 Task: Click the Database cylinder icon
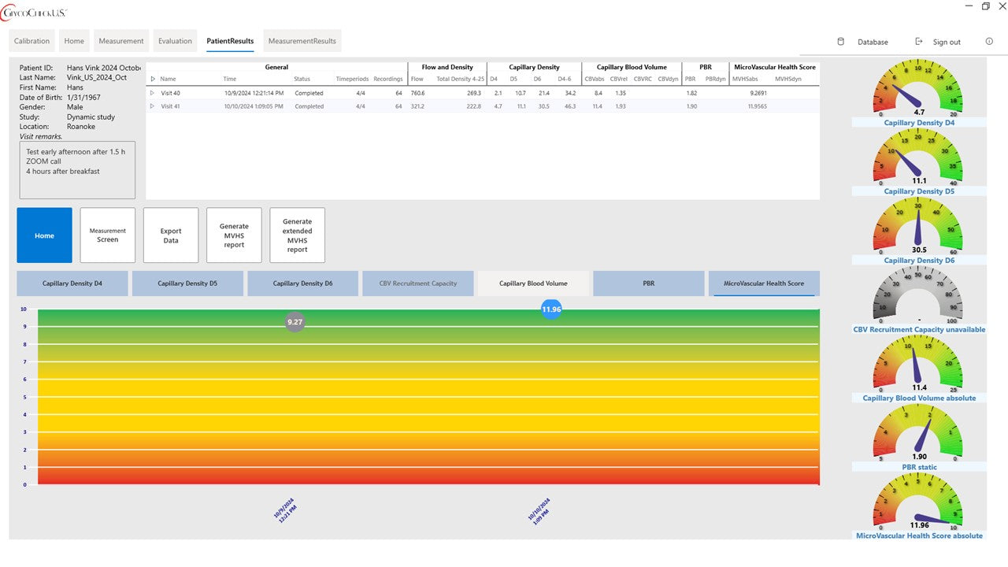pyautogui.click(x=840, y=42)
